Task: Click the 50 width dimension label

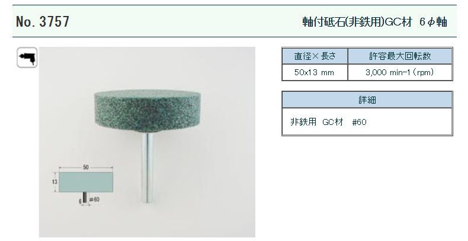Action: [x=86, y=168]
